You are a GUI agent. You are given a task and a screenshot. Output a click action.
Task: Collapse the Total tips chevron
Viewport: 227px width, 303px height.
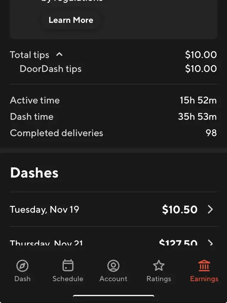(x=60, y=54)
